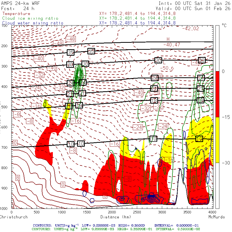
Task: Click the red segment of the temperature colorbar
Action: pos(217,94)
